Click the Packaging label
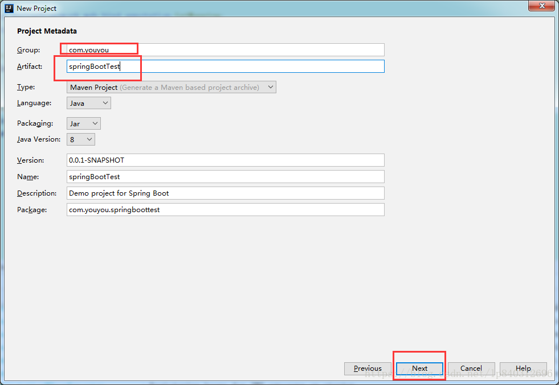This screenshot has height=385, width=559. click(x=35, y=123)
